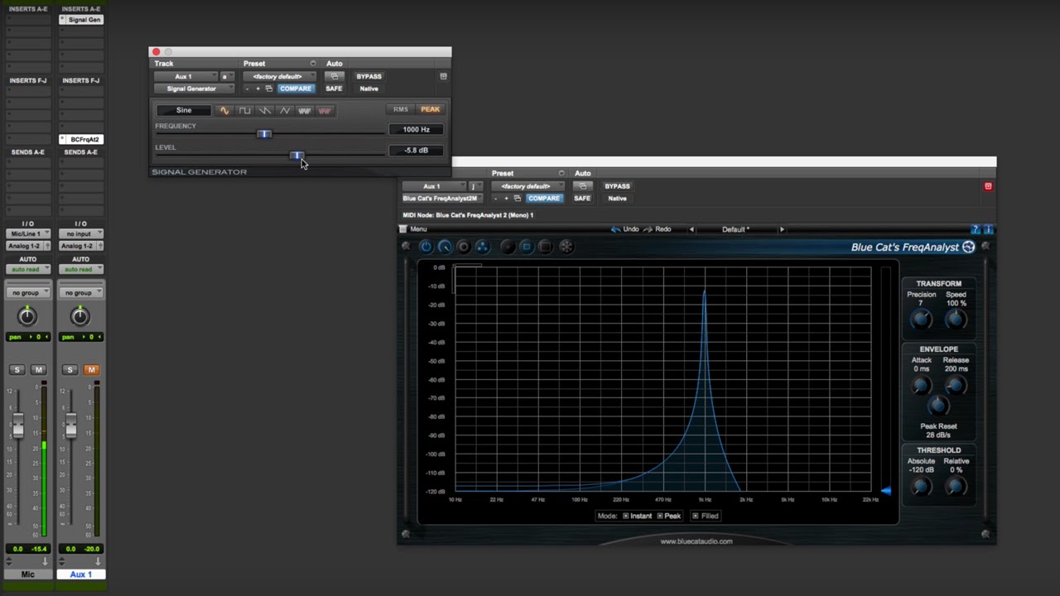The height and width of the screenshot is (596, 1060).
Task: Open factory default preset dropdown in FreqAnalyst window
Action: pyautogui.click(x=528, y=186)
